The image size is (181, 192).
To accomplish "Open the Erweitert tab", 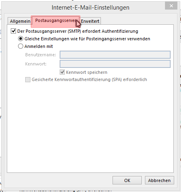I will tap(90, 21).
